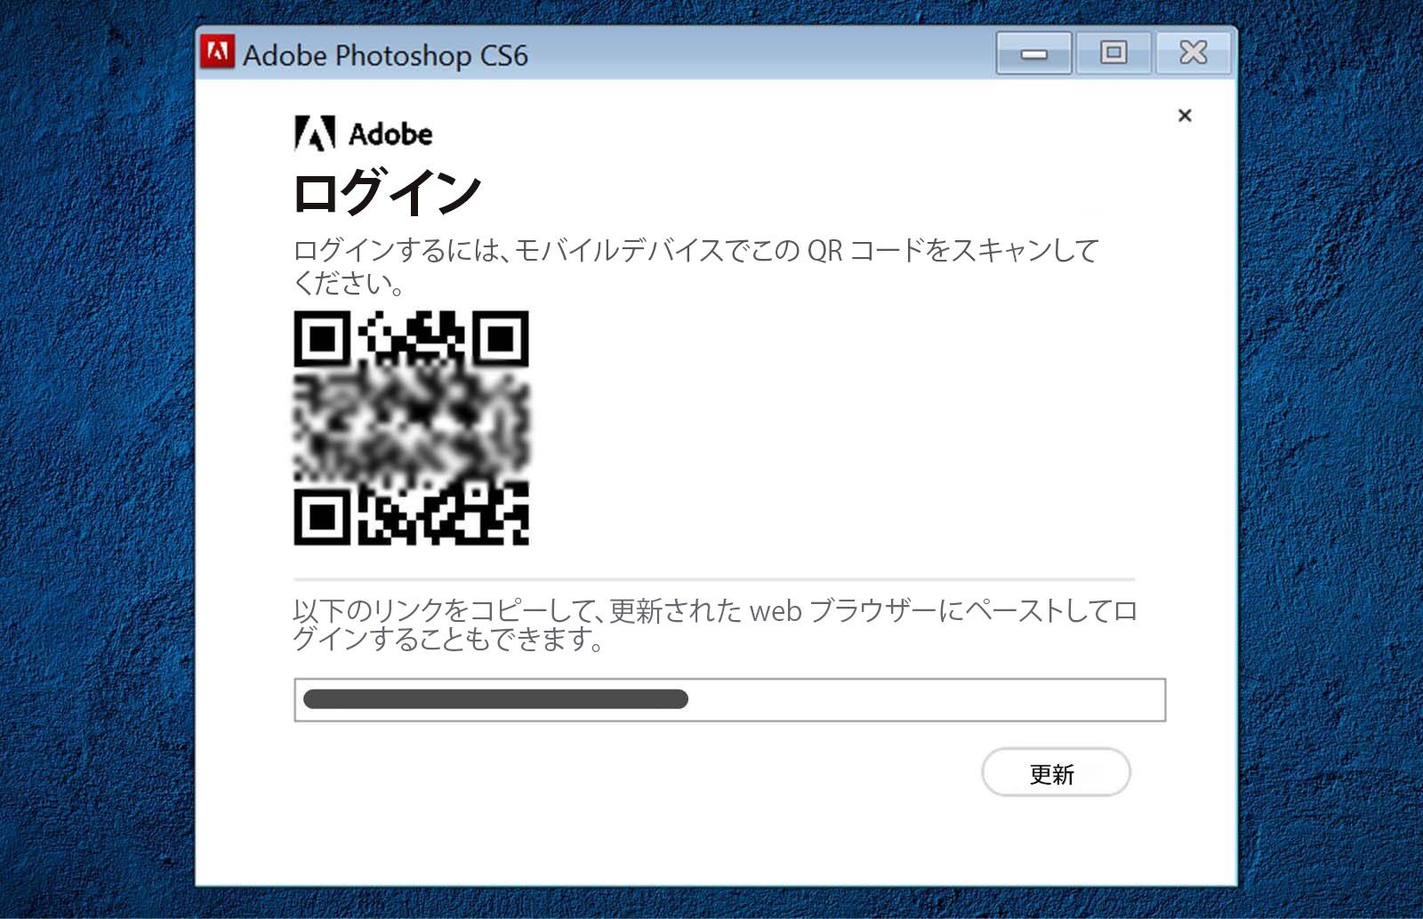This screenshot has width=1423, height=919.
Task: Click the Adobe logo above ログイン
Action: click(x=364, y=133)
